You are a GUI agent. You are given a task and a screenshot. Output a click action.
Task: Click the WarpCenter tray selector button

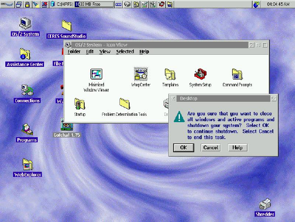click(118, 4)
